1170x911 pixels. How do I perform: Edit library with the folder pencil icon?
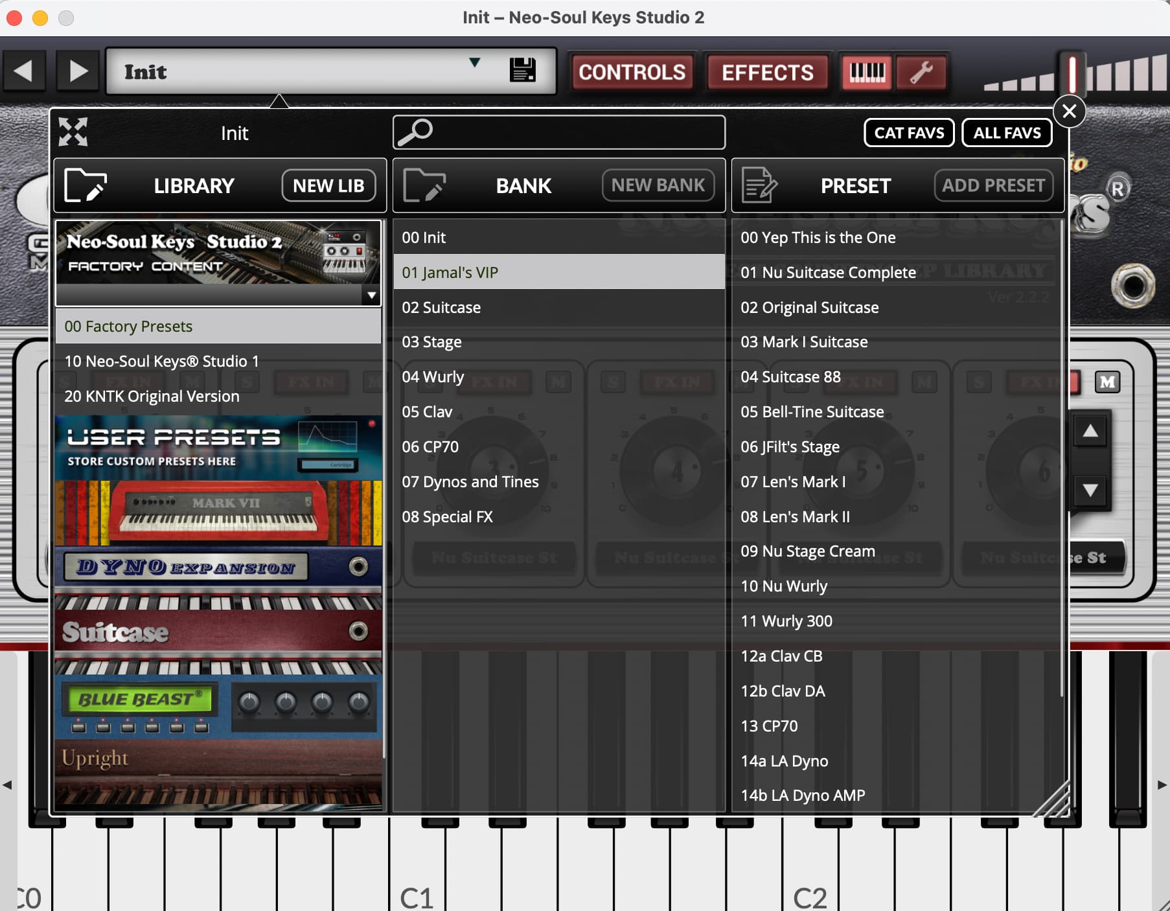(85, 185)
